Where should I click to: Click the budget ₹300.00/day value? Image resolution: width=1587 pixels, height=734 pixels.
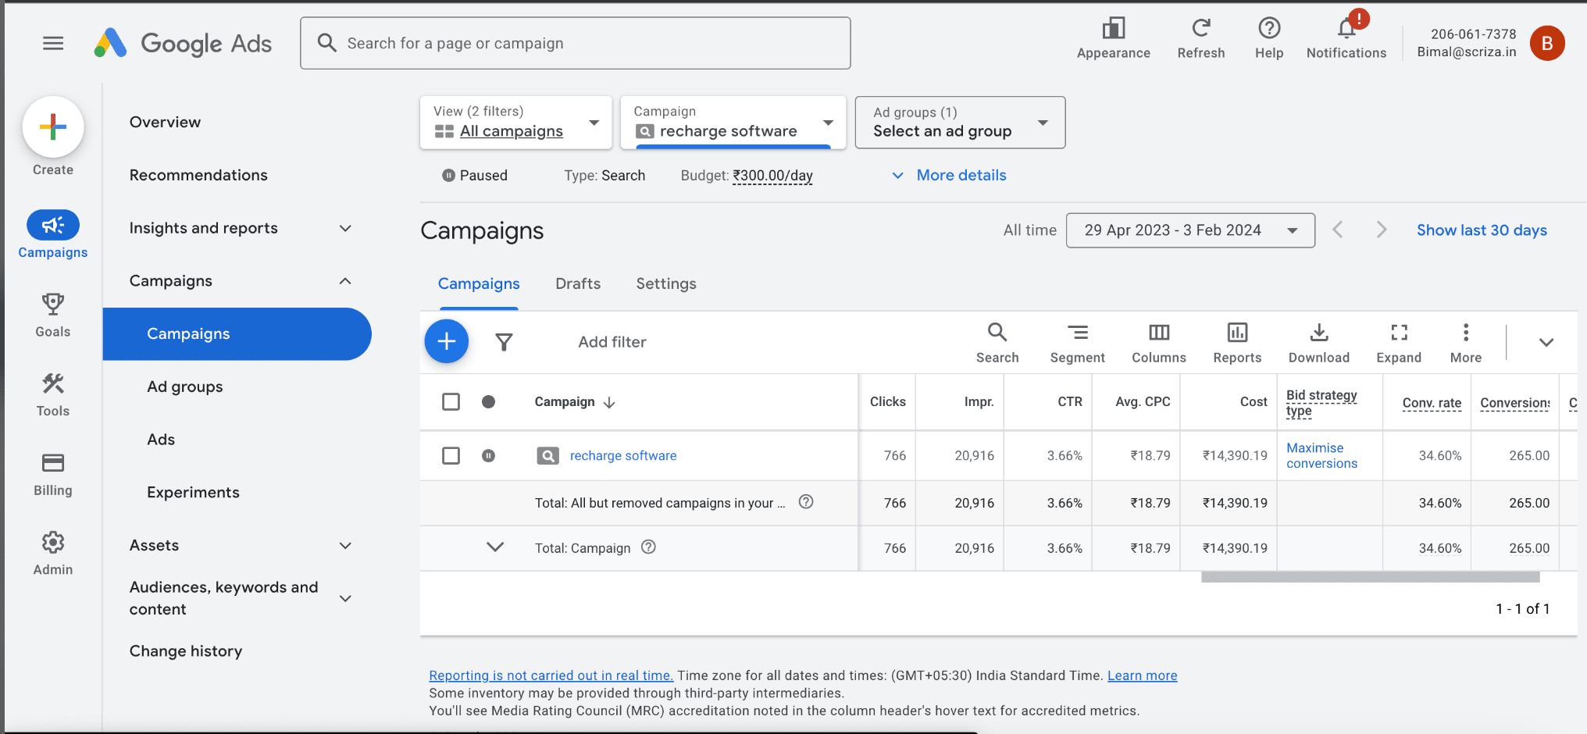coord(772,176)
